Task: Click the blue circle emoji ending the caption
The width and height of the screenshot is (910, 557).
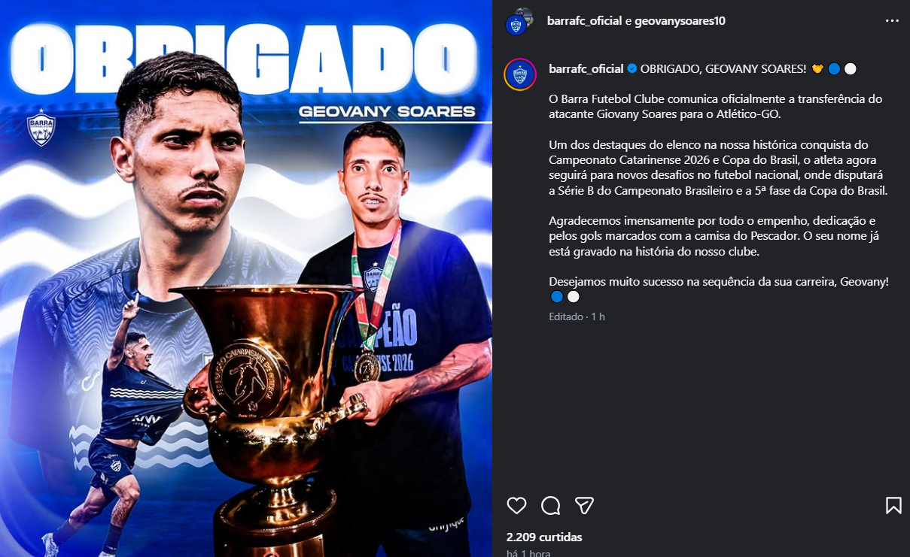Action: click(x=557, y=297)
